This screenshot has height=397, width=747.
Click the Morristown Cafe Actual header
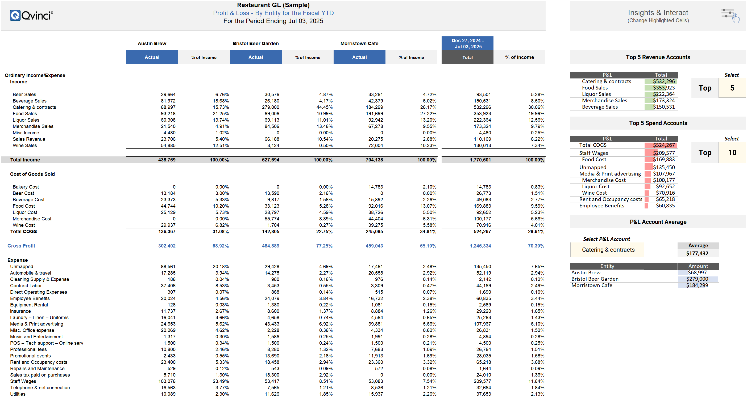359,57
